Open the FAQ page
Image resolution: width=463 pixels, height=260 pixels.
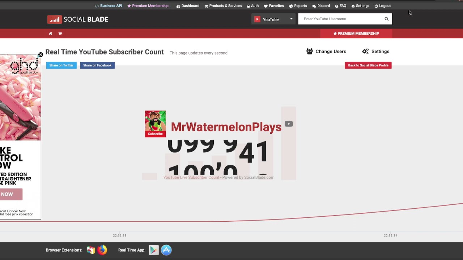point(340,6)
